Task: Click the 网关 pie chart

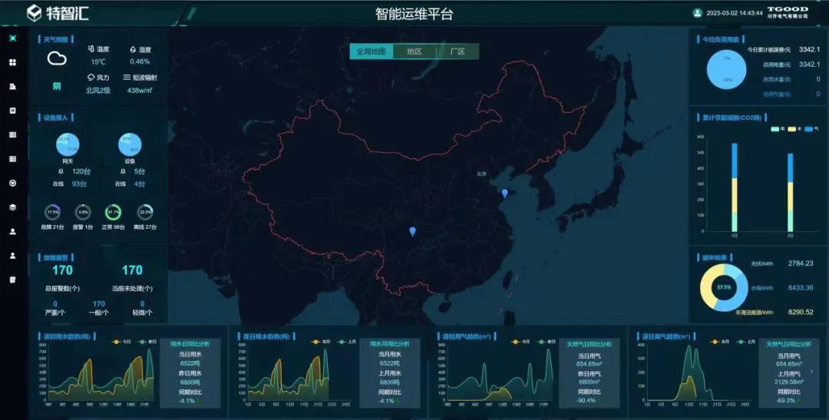Action: (x=68, y=144)
